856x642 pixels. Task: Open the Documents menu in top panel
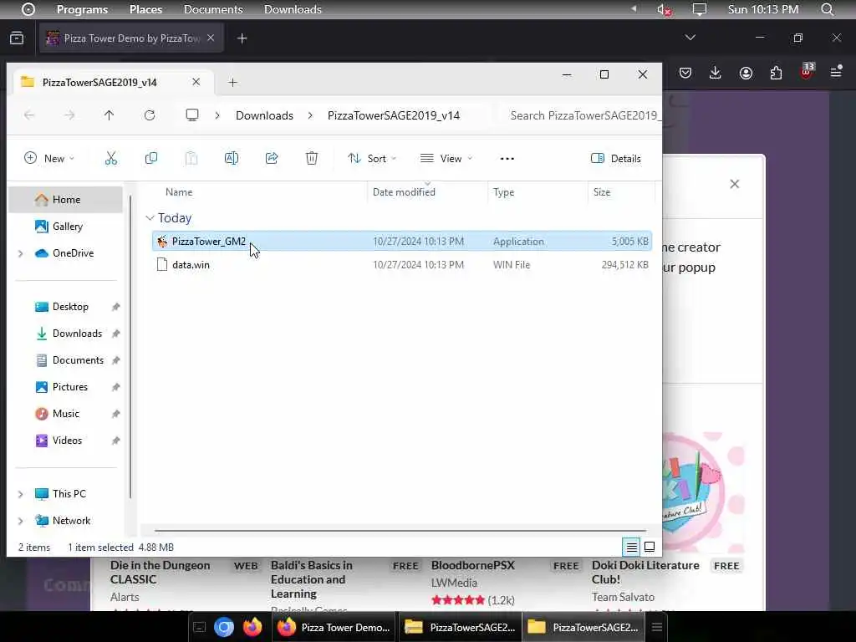(x=213, y=9)
